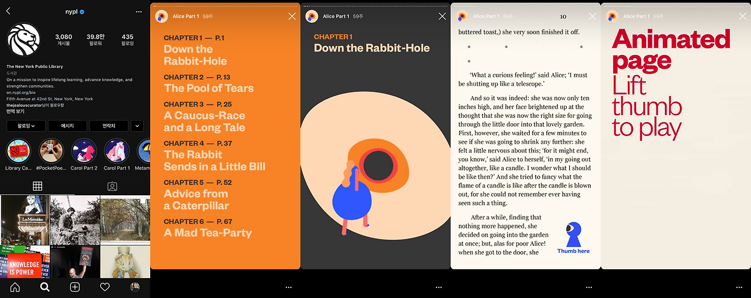The height and width of the screenshot is (298, 751).
Task: Tap the Chapter 5 Advice from a Caterpillar entry
Action: (198, 195)
